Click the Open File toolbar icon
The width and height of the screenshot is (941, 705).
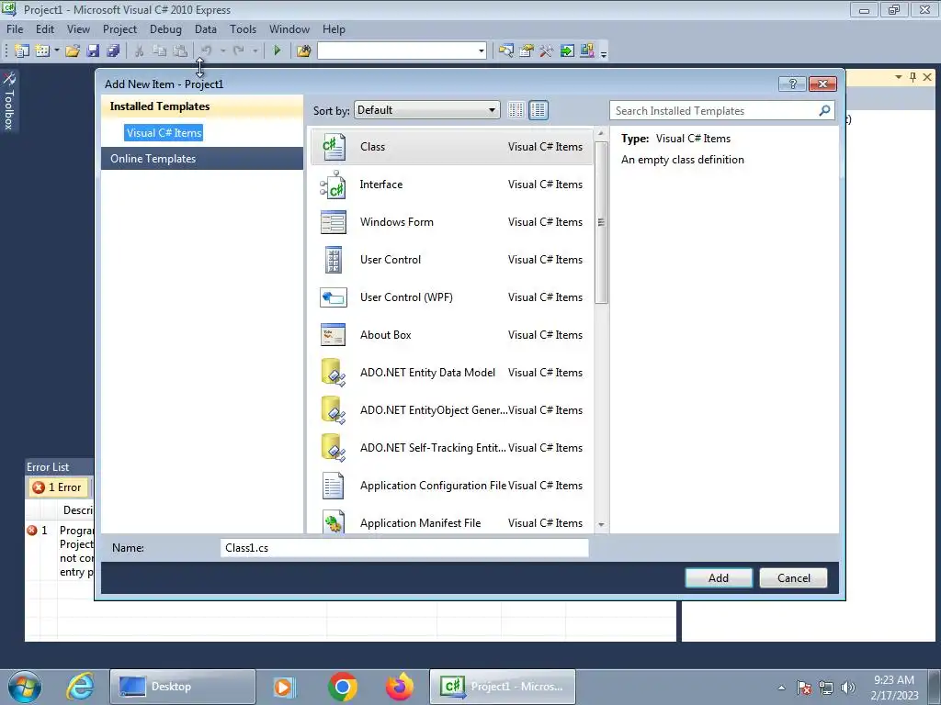click(x=73, y=51)
